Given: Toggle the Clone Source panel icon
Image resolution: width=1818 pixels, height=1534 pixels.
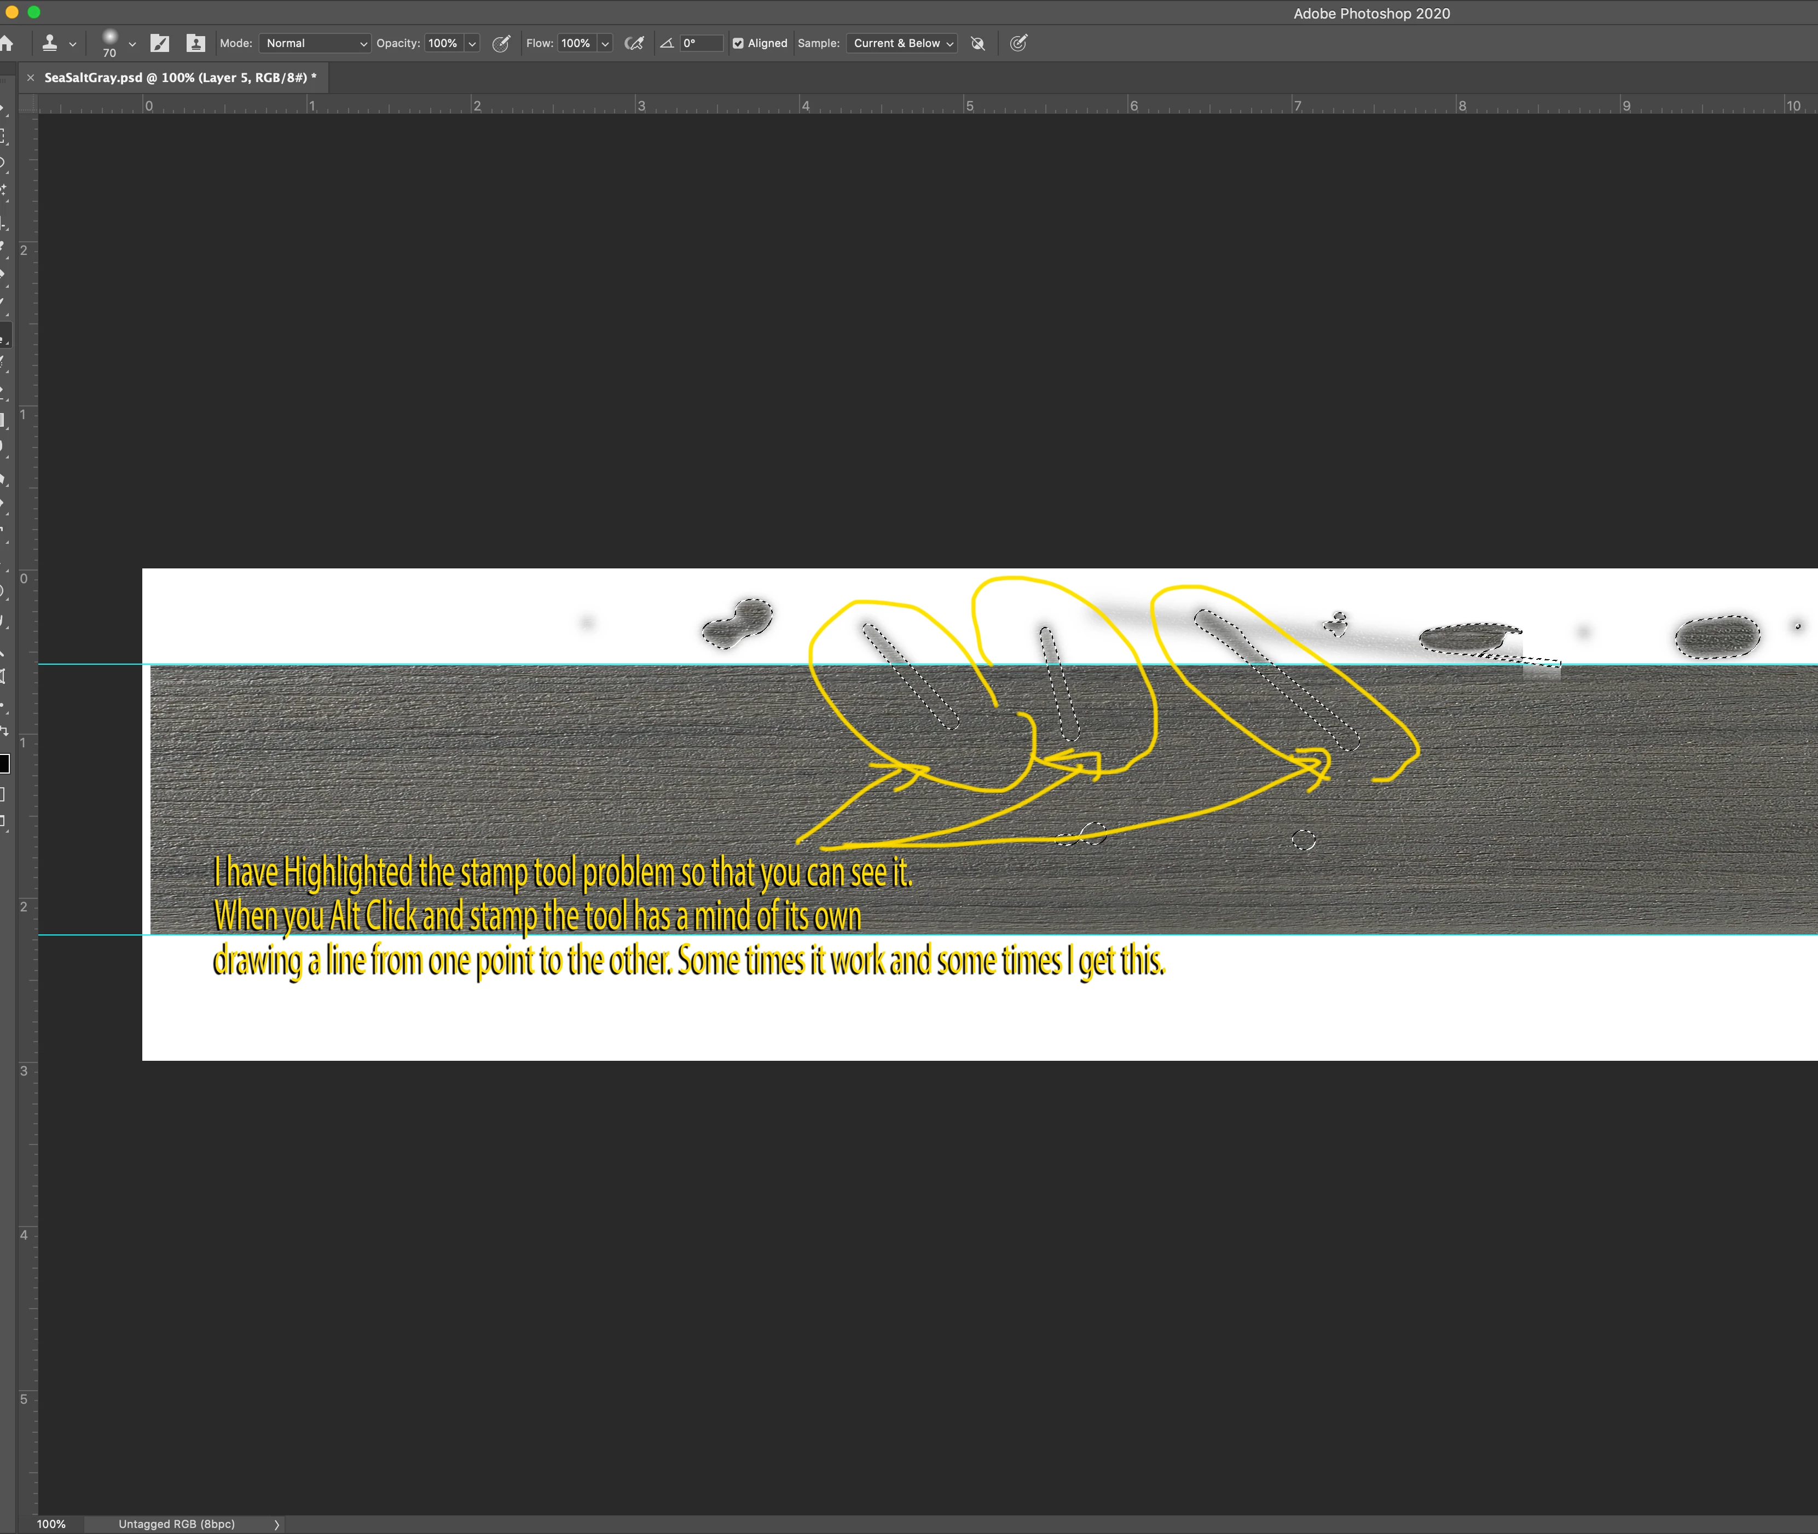Looking at the screenshot, I should 196,43.
